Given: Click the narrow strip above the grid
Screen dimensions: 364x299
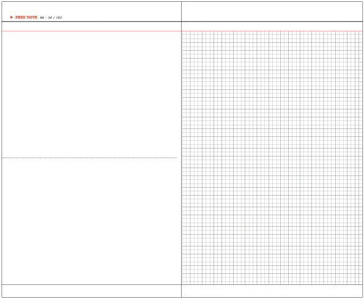Looking at the screenshot, I should point(272,26).
